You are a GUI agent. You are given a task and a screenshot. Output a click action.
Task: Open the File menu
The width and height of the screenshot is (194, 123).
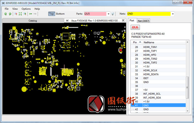[6, 9]
